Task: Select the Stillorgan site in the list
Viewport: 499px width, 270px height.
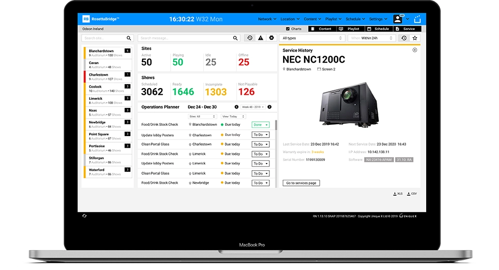Action: 108,160
